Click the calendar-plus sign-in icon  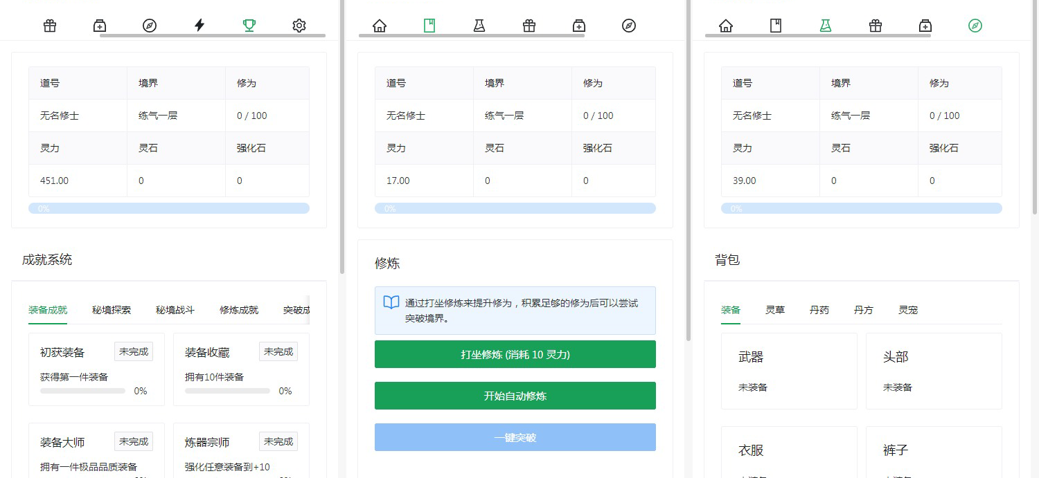click(578, 26)
